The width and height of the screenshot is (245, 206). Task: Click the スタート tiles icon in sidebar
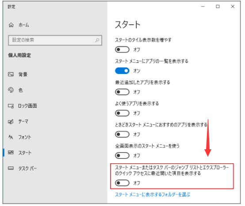[11, 152]
